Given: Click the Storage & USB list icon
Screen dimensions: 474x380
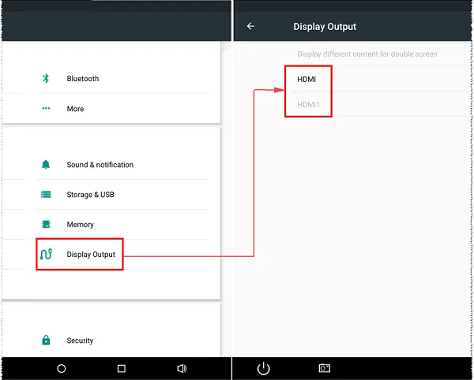Looking at the screenshot, I should click(x=46, y=195).
